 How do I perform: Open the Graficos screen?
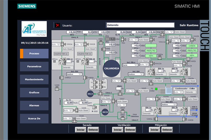pyautogui.click(x=34, y=92)
